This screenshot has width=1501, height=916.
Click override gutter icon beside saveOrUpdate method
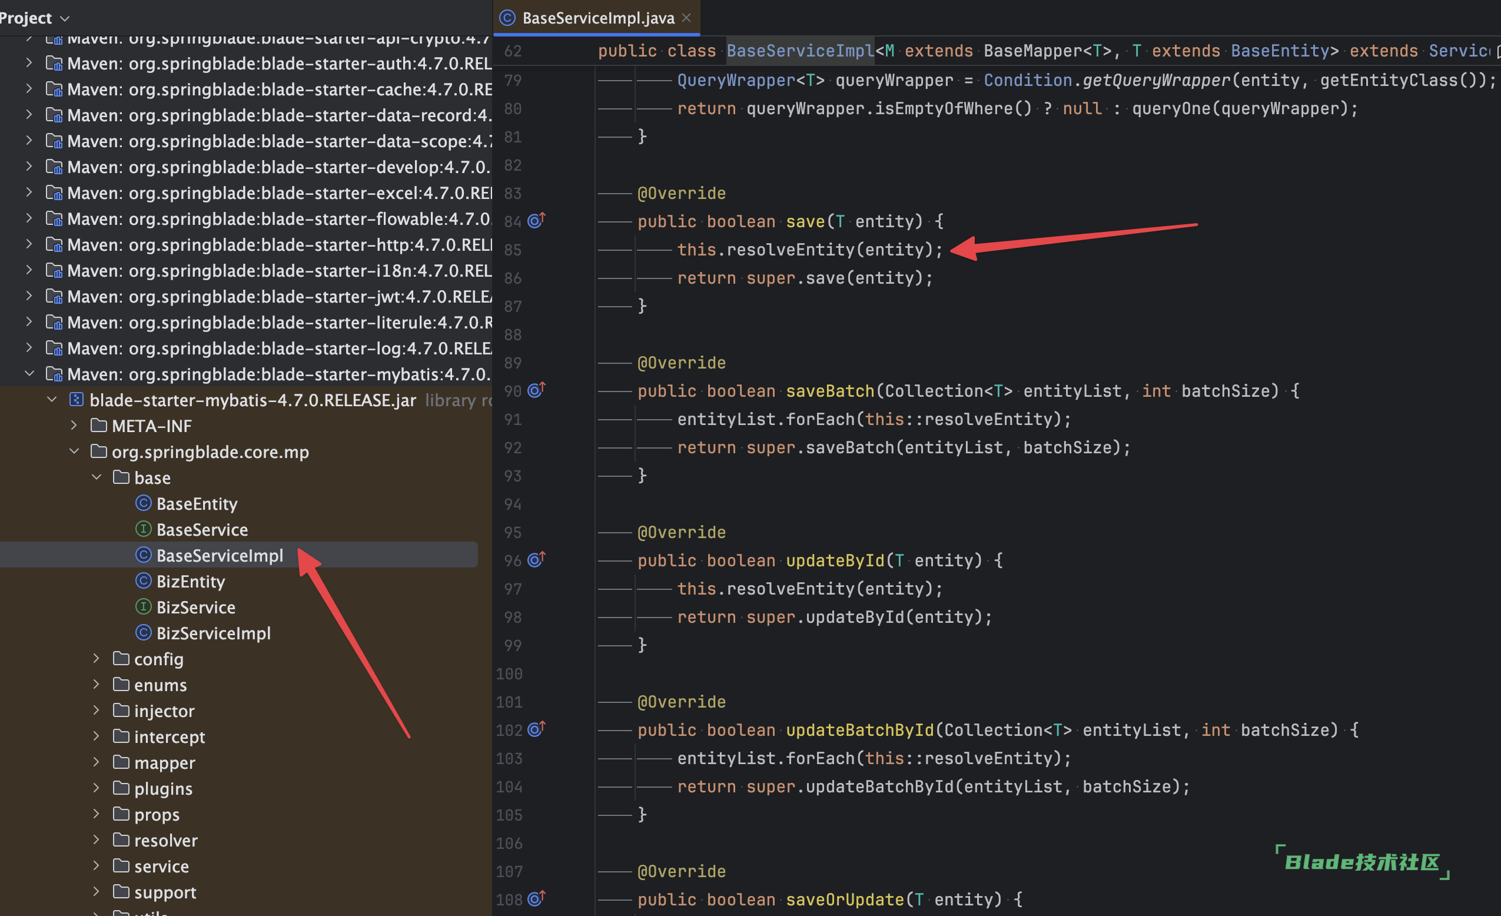pyautogui.click(x=536, y=898)
